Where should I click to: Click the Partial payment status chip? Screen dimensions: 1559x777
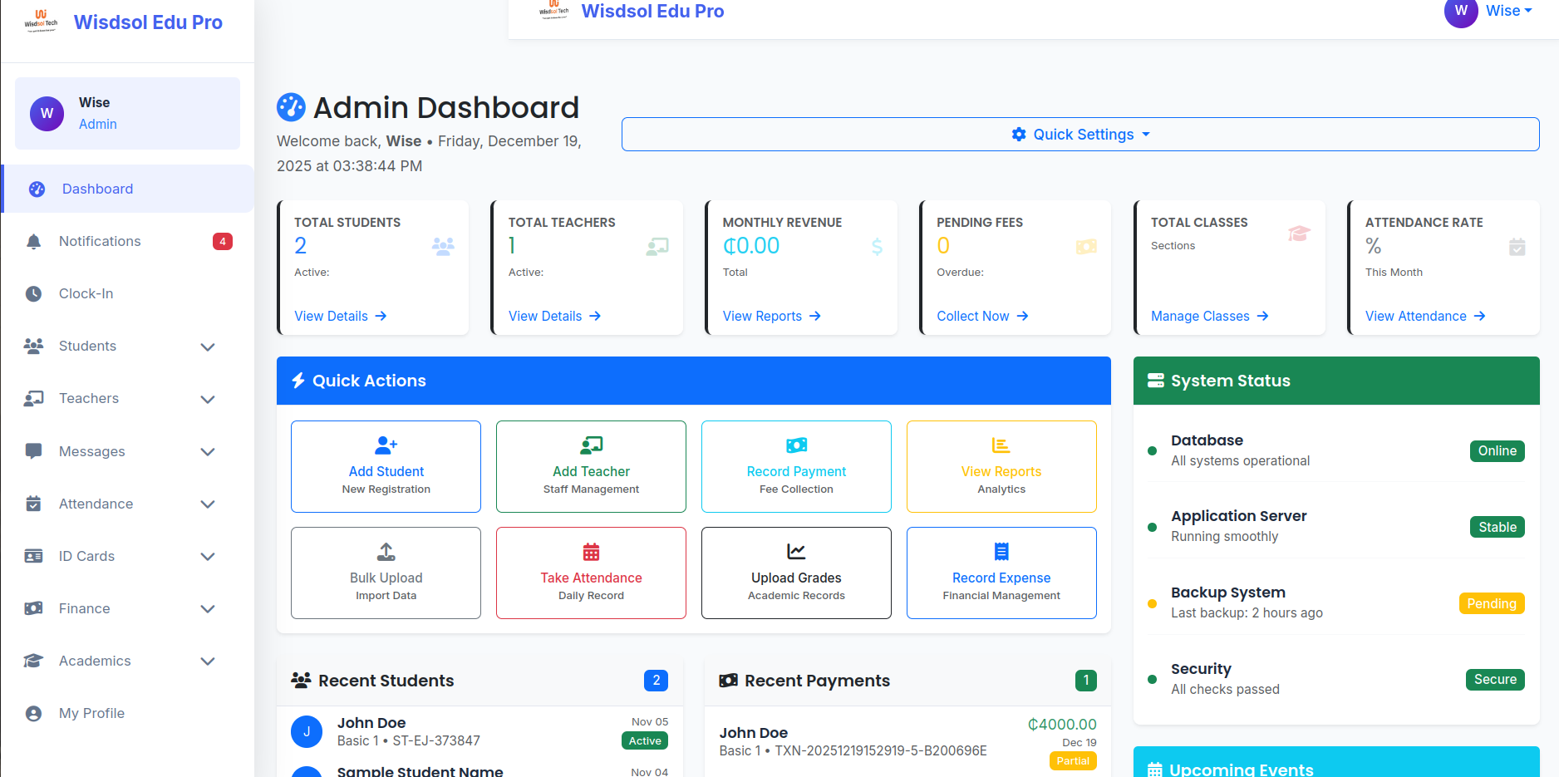coord(1072,760)
